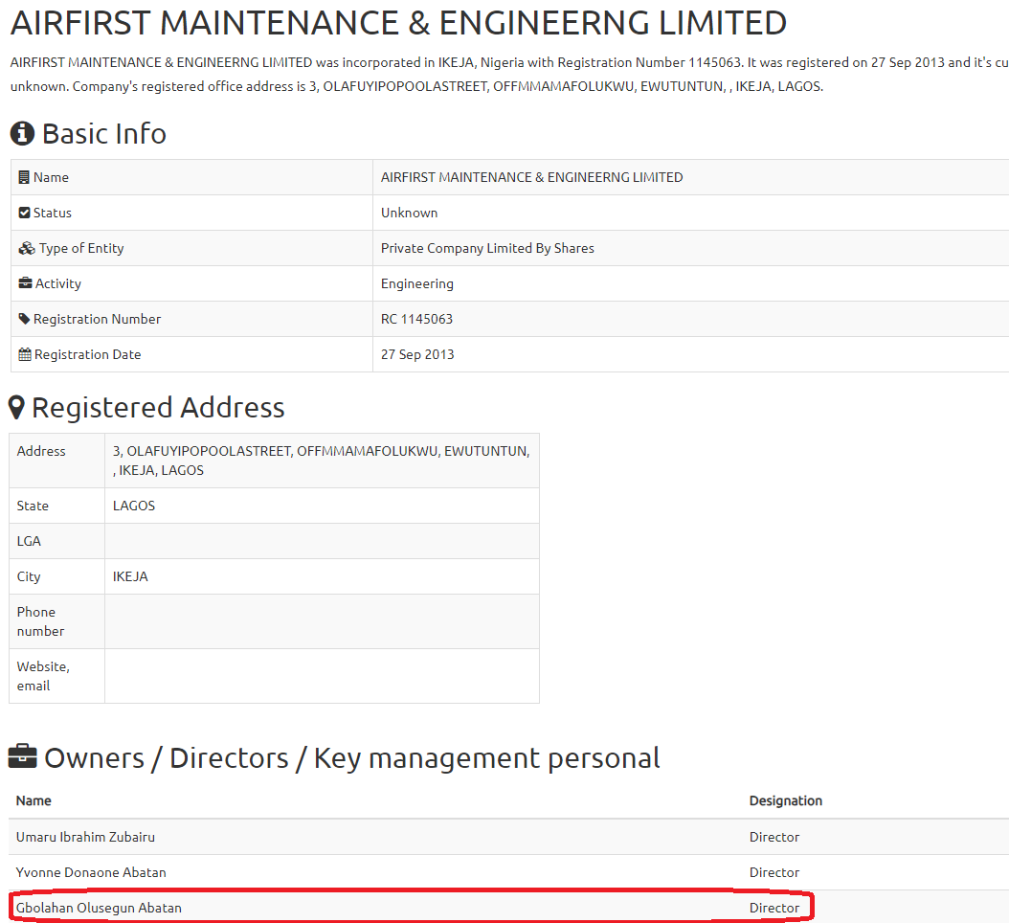Screen dimensions: 1009x923
Task: Click the name 'Gbolahan Olusegun Abatan'
Action: coord(99,909)
